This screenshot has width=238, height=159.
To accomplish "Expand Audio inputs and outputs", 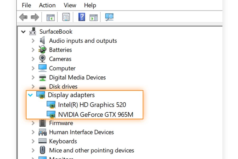I will 33,41.
